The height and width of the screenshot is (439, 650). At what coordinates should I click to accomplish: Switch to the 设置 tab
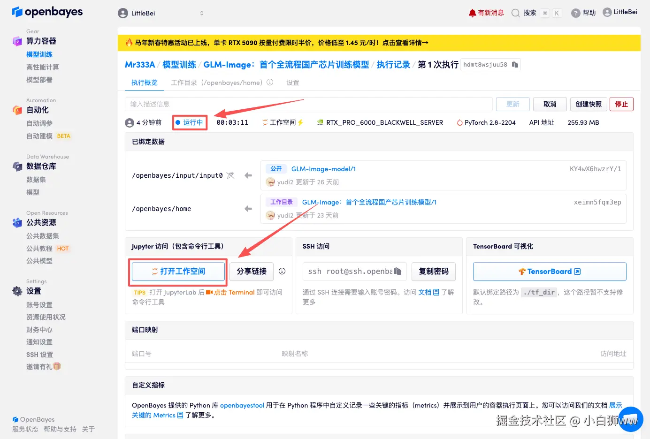tap(293, 83)
